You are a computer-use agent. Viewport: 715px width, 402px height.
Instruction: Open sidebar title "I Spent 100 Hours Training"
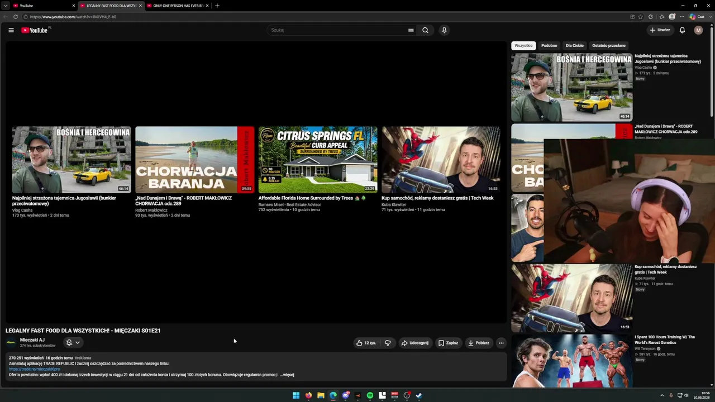click(x=665, y=339)
